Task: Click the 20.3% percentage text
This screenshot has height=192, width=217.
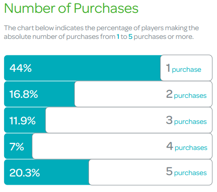Action: click(x=24, y=173)
